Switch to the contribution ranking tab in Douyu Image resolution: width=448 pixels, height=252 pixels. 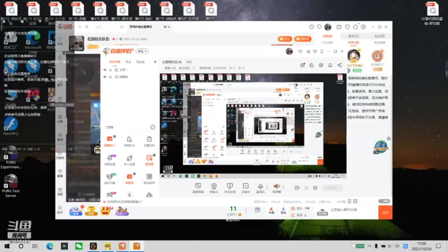pyautogui.click(x=327, y=36)
